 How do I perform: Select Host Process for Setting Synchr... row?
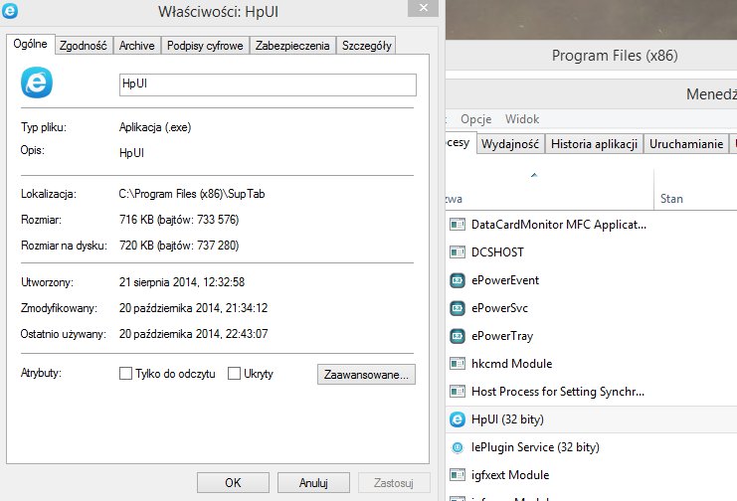coord(592,392)
